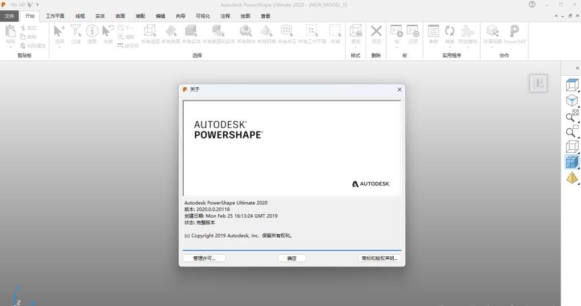
Task: Click the Record macro (记录) icon
Action: tap(413, 31)
